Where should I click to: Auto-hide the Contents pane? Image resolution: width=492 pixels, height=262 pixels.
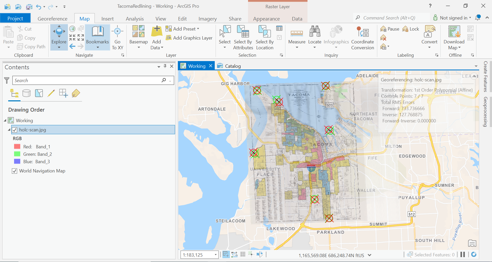pos(165,66)
